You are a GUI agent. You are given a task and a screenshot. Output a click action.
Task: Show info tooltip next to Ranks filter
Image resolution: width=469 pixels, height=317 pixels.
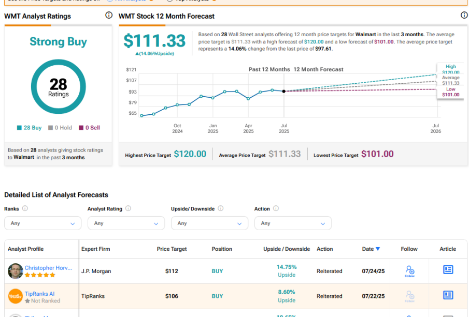[25, 208]
